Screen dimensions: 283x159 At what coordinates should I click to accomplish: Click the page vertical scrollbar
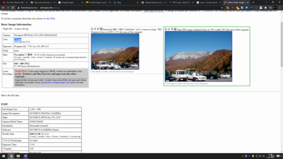281,44
